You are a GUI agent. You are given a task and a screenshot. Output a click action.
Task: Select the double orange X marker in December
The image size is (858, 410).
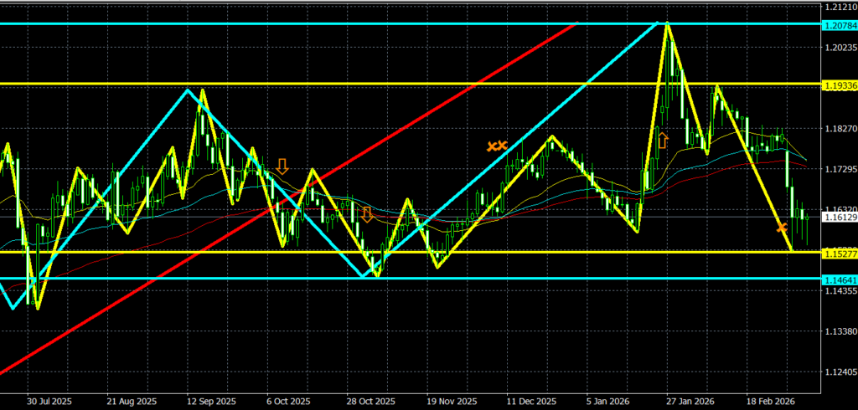(497, 146)
